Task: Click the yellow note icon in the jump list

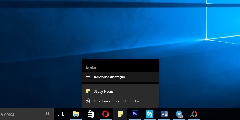Action: [x=88, y=91]
